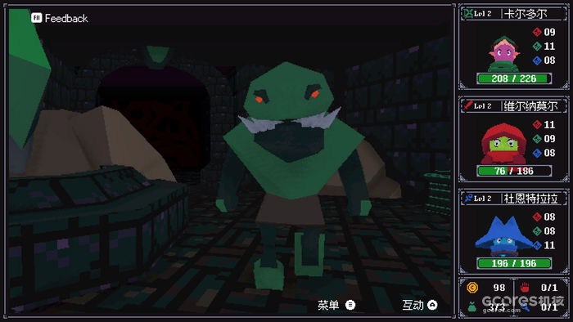
Task: Click the green pouch inventory icon
Action: (x=472, y=306)
